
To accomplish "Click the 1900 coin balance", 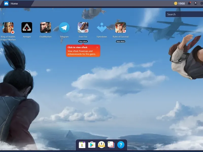I will 179,4.
